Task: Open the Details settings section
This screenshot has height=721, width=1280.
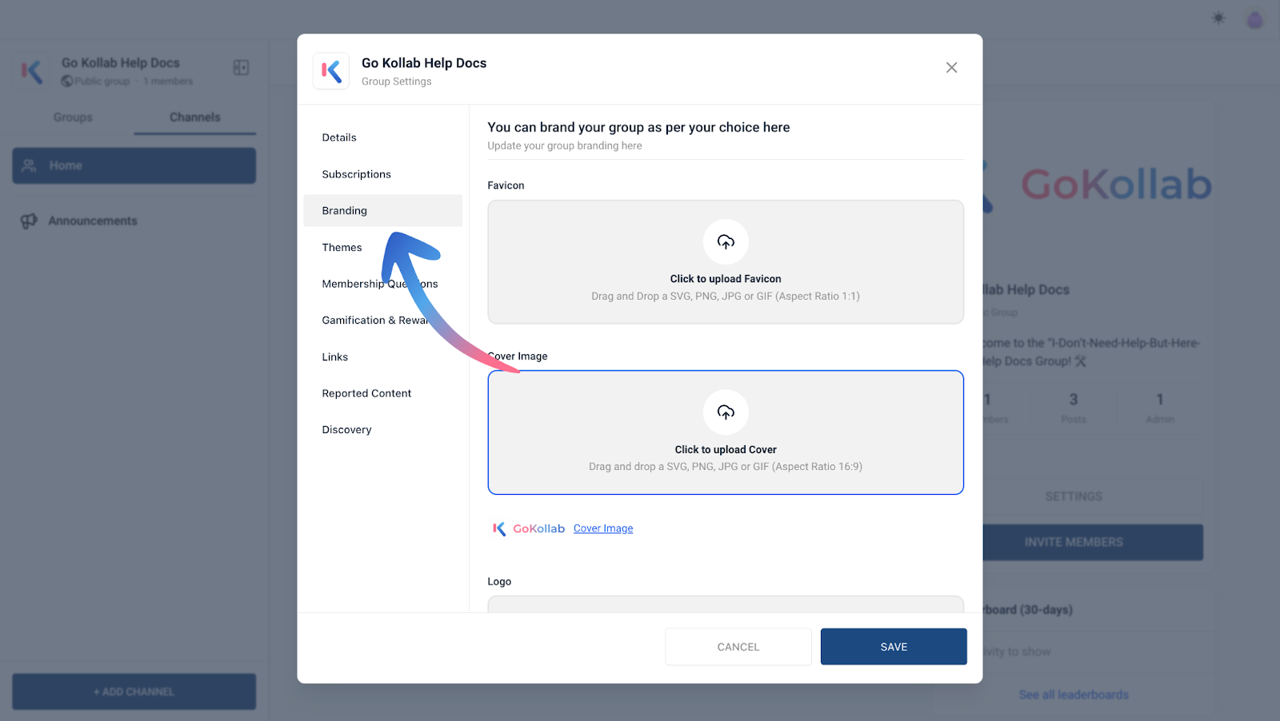Action: point(382,137)
